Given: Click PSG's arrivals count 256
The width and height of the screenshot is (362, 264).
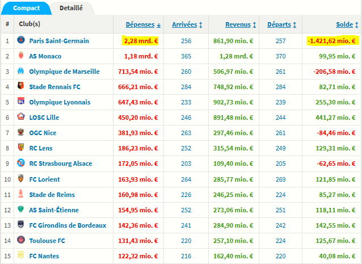Looking at the screenshot, I should 186,41.
